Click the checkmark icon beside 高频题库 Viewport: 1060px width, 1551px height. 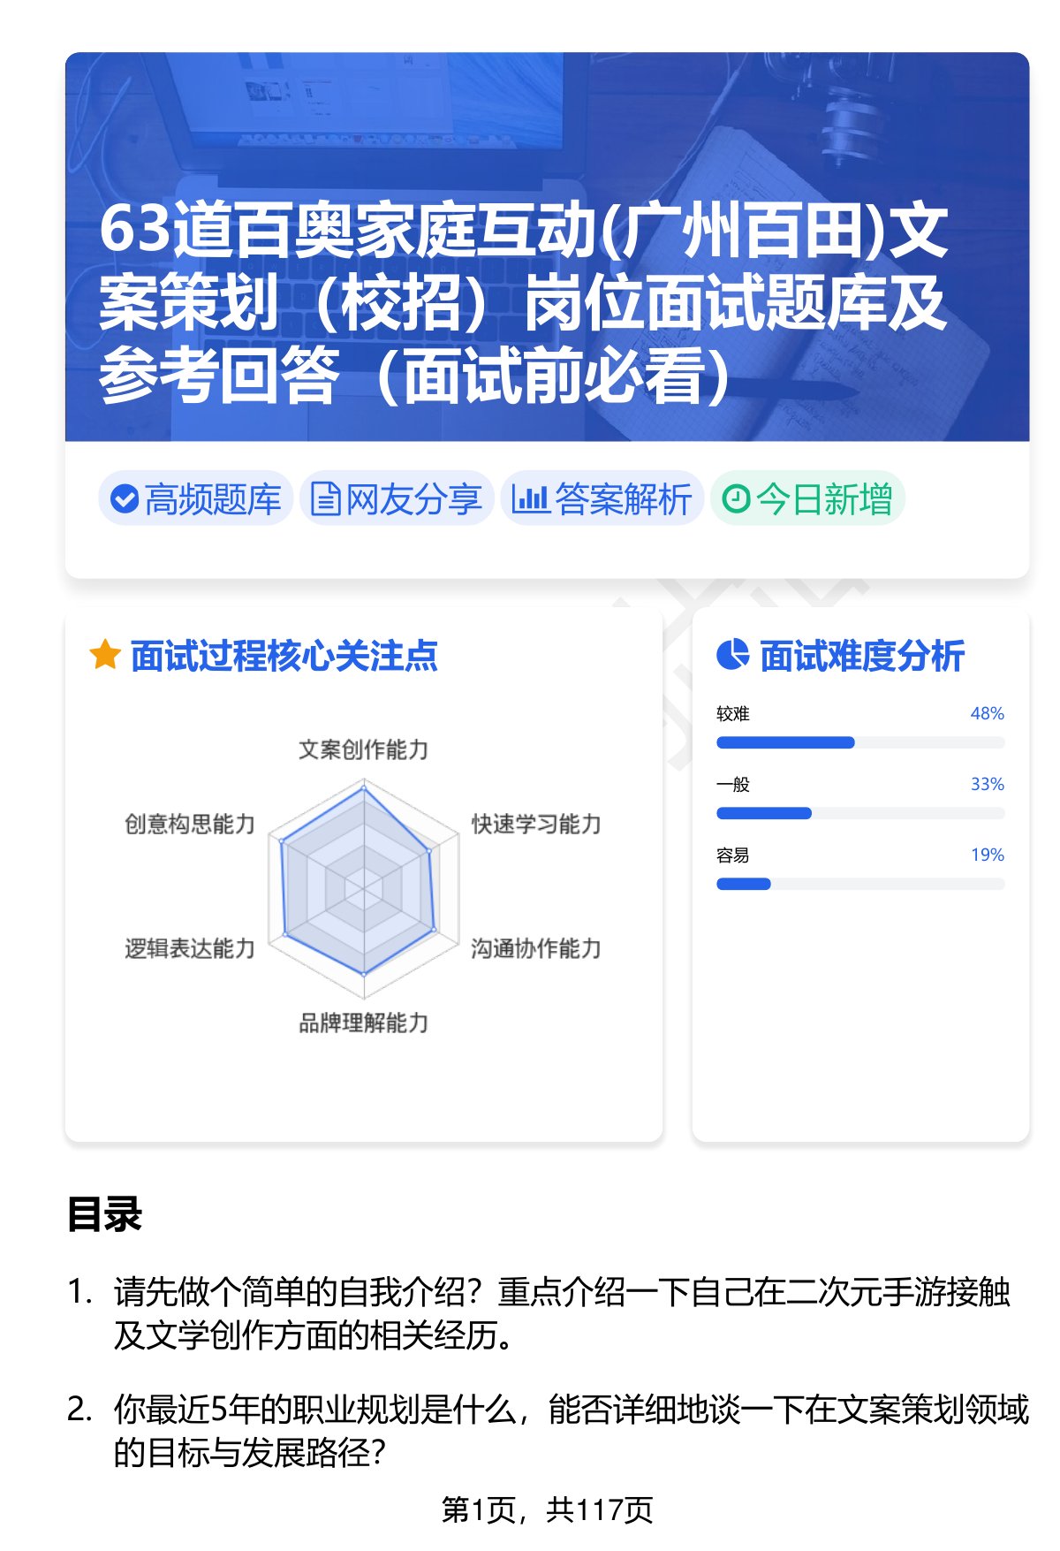[124, 499]
